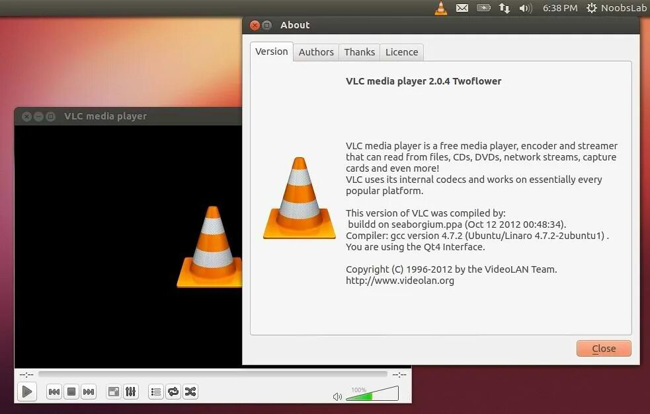Click the "VLC media player 2.0.4 Twoflower" heading
The height and width of the screenshot is (414, 650).
(424, 81)
